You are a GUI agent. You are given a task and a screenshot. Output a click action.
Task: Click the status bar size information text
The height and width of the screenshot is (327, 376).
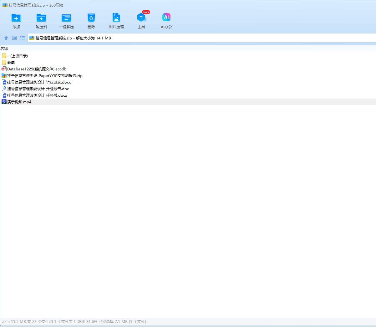point(74,322)
